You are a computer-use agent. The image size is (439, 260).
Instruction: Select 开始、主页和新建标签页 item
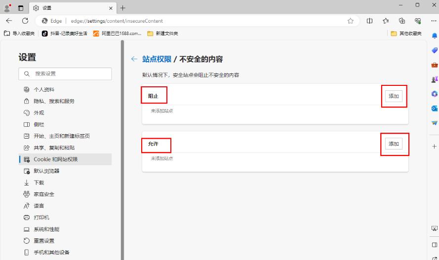click(x=65, y=136)
